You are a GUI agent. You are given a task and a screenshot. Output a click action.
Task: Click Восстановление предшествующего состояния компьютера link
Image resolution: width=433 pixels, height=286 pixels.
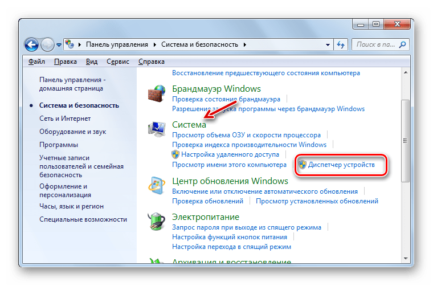click(x=266, y=73)
